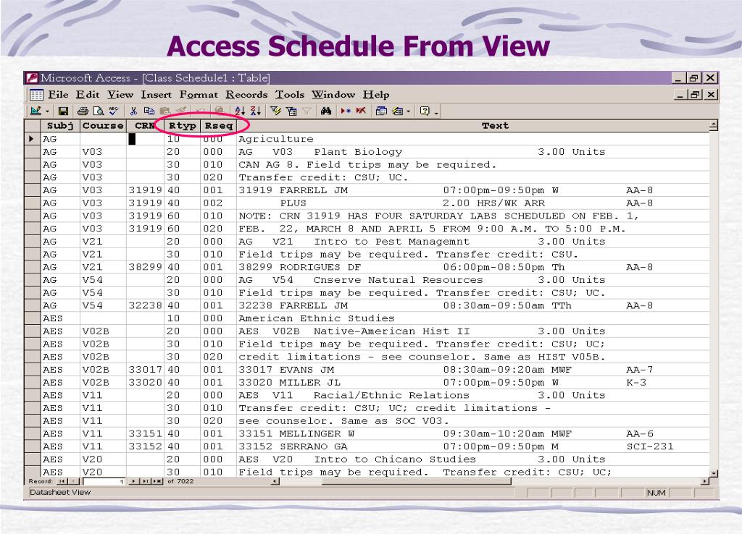Click the row selector for American Ethnic Studies
The height and width of the screenshot is (534, 742).
click(x=32, y=318)
